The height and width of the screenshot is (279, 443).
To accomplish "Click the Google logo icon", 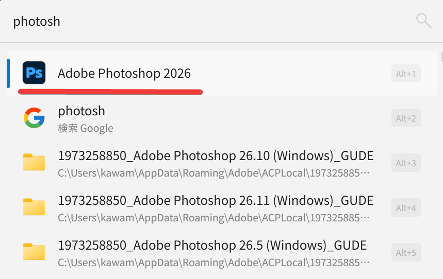I will point(34,118).
